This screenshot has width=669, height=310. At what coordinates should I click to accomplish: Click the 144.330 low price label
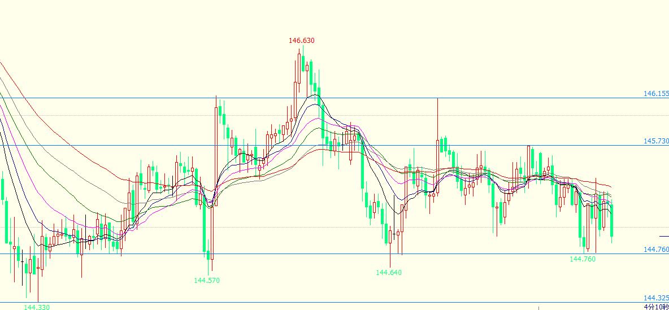37,307
